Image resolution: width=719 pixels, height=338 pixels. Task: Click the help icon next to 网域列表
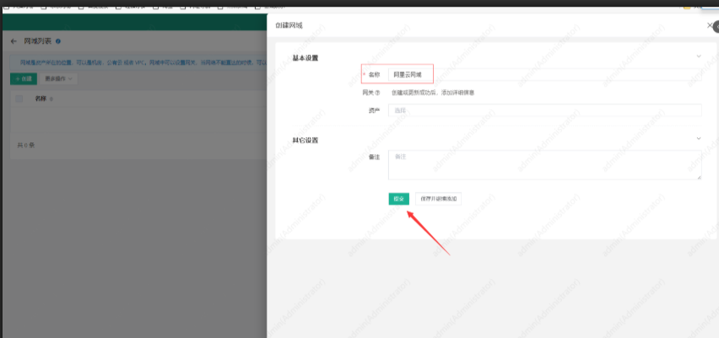click(x=57, y=41)
